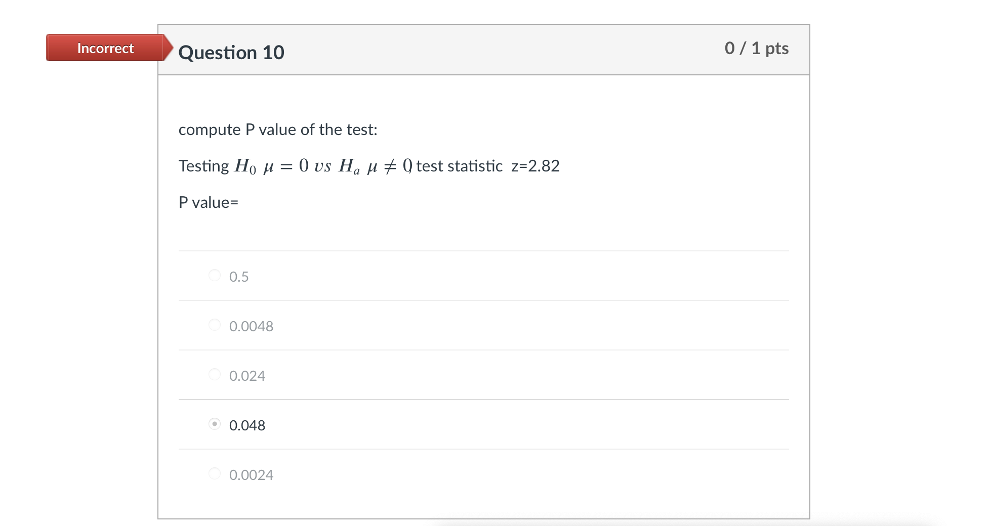
Task: Click the hypothesis formula H0 mu equals 0
Action: (x=269, y=165)
